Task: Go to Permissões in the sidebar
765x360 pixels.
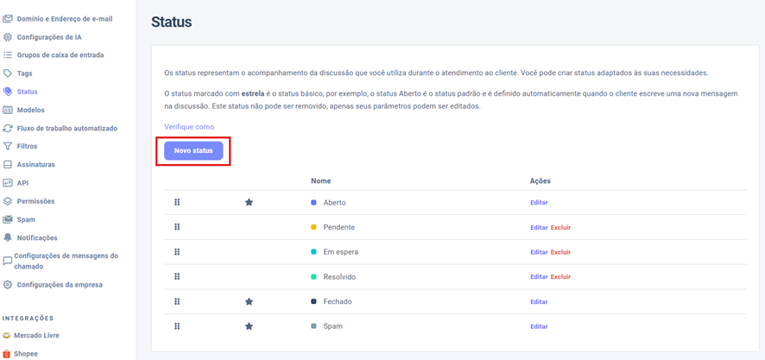Action: click(35, 201)
